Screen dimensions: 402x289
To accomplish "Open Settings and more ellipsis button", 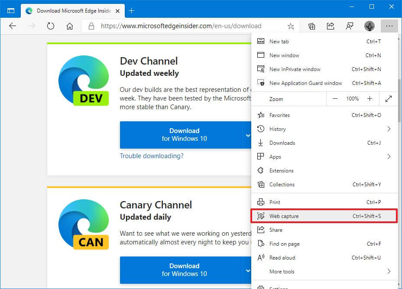I will [x=389, y=26].
